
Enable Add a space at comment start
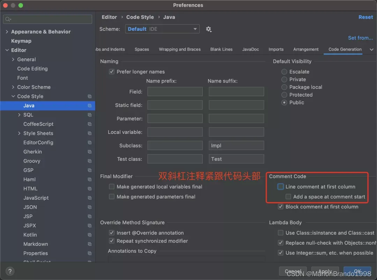(x=288, y=197)
